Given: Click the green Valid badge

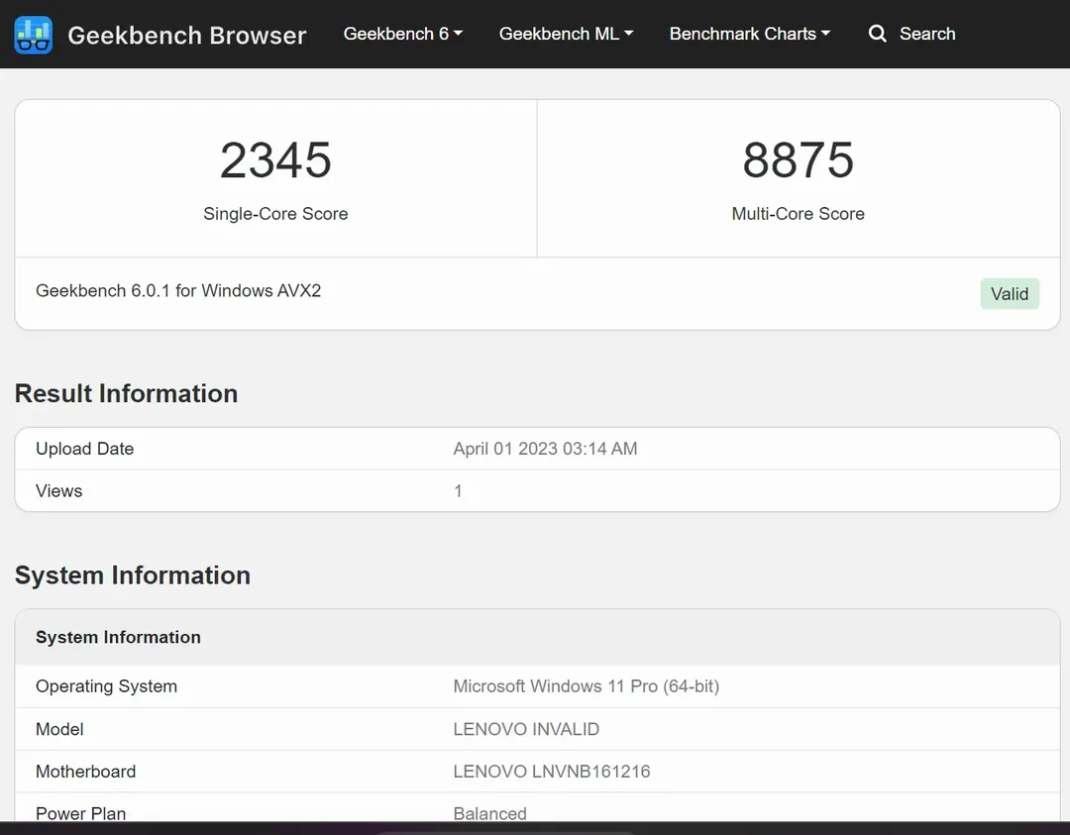Looking at the screenshot, I should (1009, 293).
